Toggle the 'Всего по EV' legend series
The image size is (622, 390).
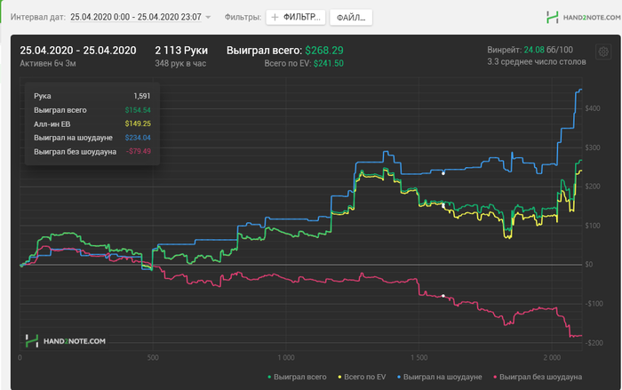click(362, 377)
